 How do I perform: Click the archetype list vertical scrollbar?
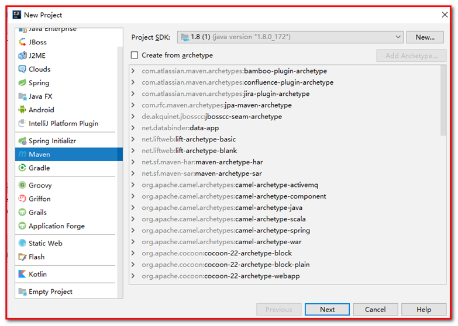443,100
